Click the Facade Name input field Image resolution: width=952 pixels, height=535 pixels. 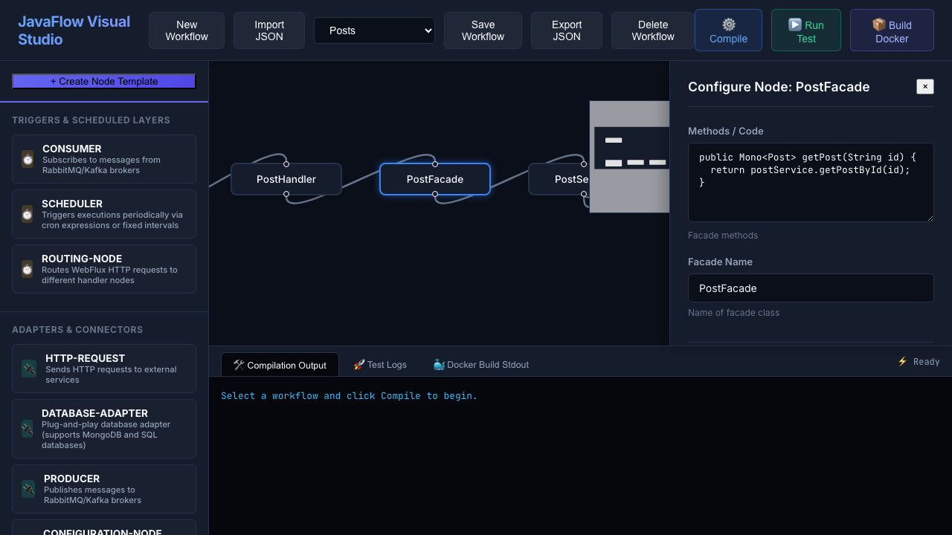(x=811, y=288)
